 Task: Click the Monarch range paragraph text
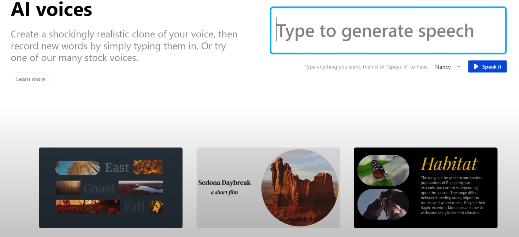click(x=453, y=195)
